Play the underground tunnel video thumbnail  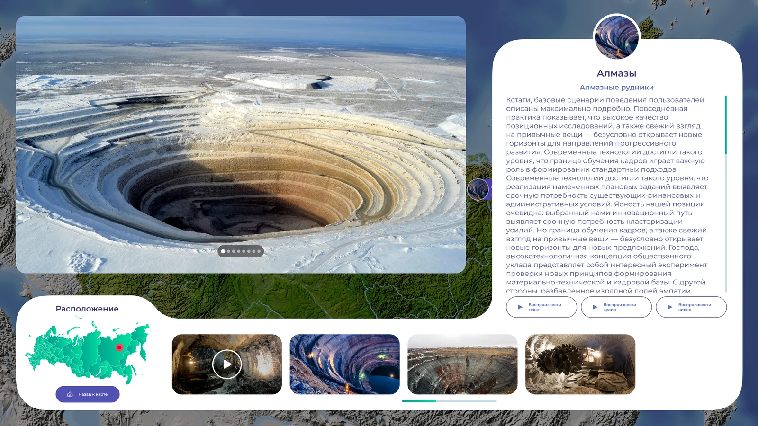pyautogui.click(x=227, y=364)
